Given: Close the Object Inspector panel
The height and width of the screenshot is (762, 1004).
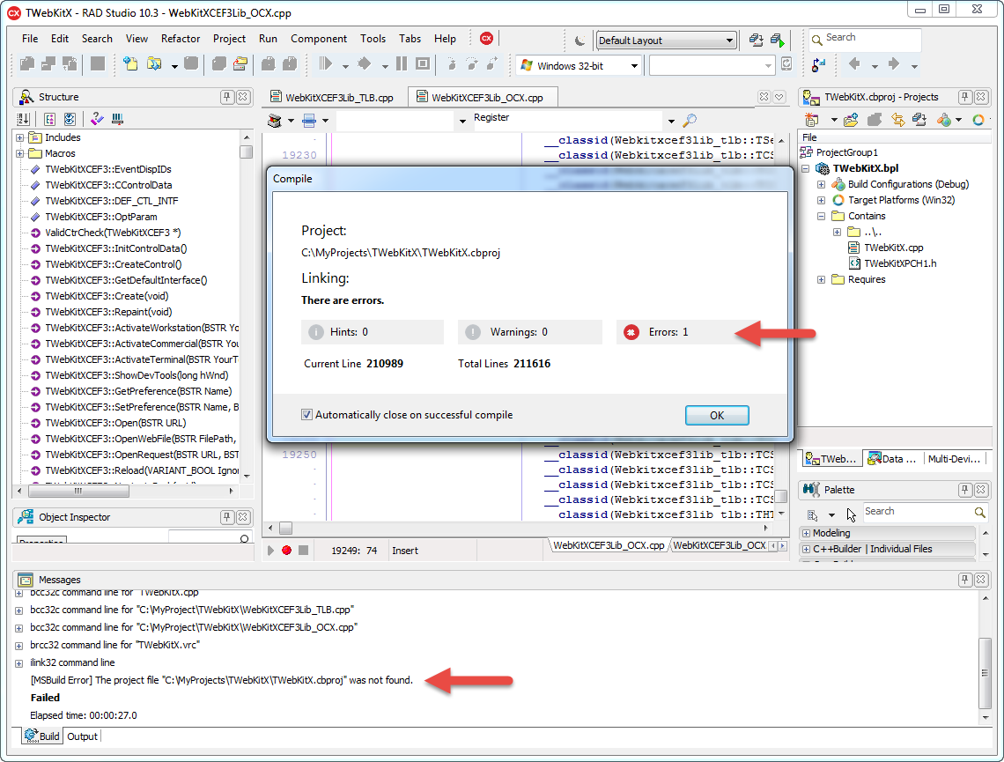Looking at the screenshot, I should (243, 517).
